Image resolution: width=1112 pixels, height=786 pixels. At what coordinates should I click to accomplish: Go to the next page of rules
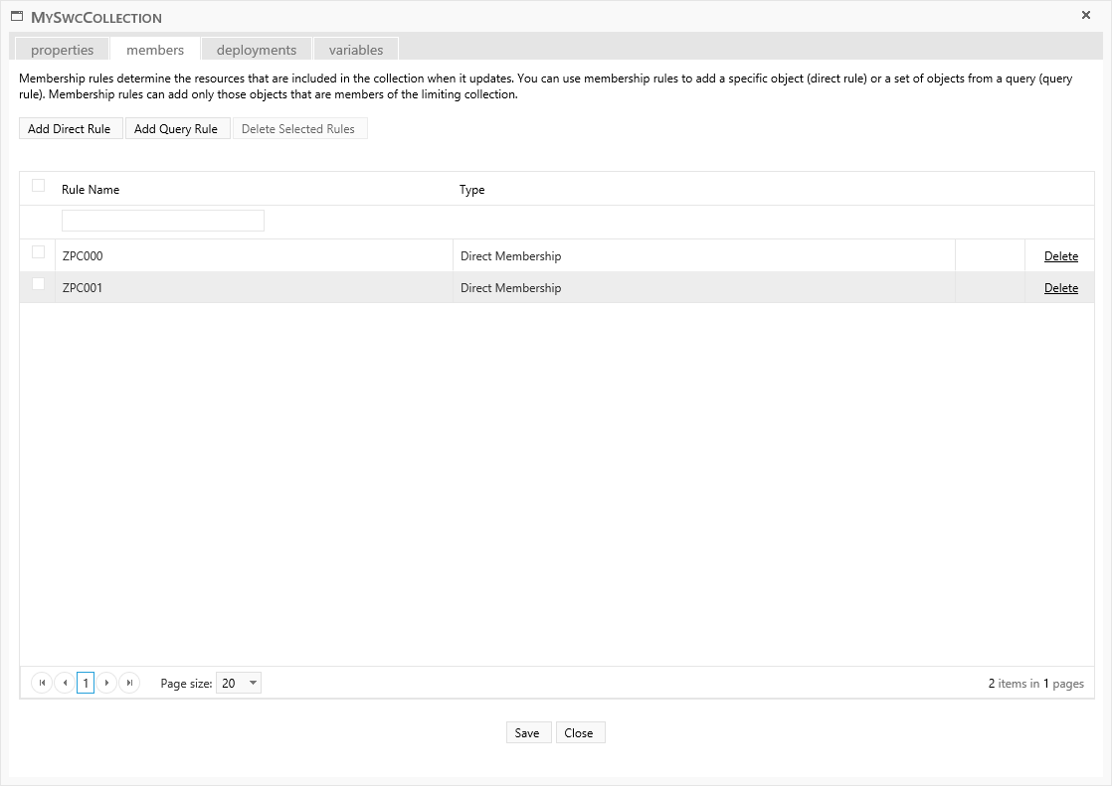tap(107, 683)
